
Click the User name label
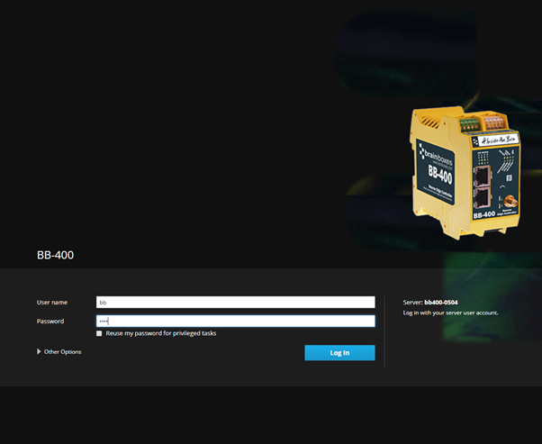click(x=52, y=303)
